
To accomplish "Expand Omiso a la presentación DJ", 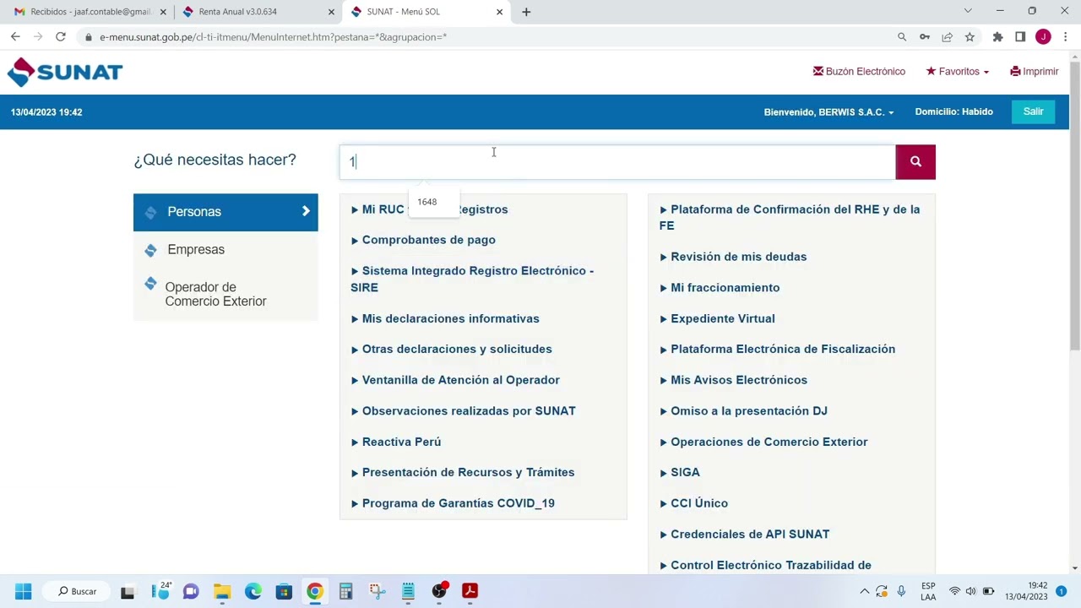I will point(743,410).
